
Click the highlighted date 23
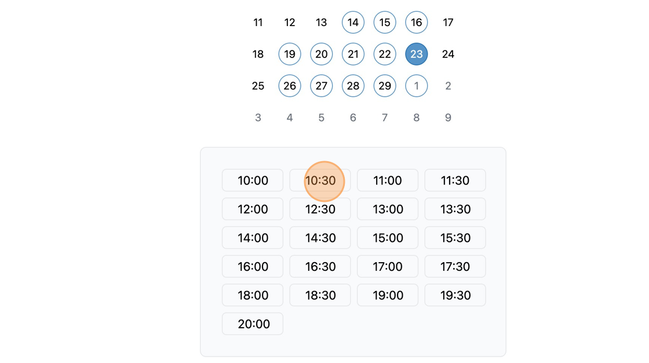[x=417, y=54]
